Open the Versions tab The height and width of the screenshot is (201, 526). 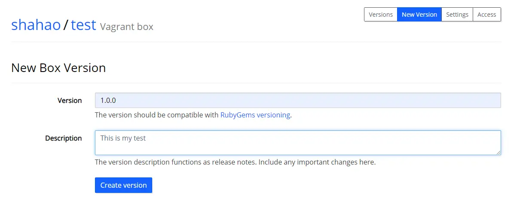tap(381, 15)
